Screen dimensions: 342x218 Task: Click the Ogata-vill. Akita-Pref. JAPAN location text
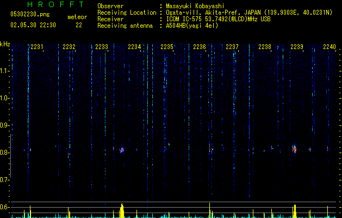(249, 13)
